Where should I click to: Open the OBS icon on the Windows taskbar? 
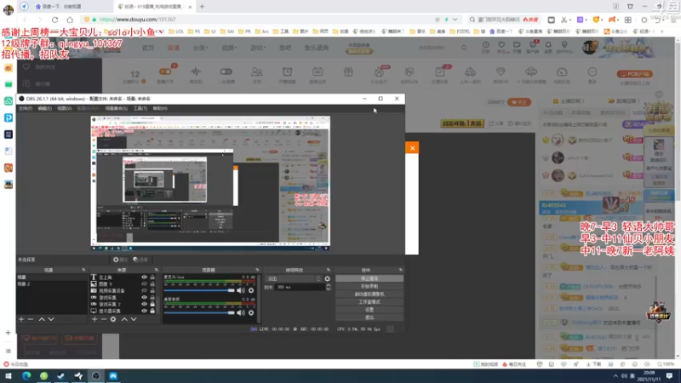click(96, 376)
